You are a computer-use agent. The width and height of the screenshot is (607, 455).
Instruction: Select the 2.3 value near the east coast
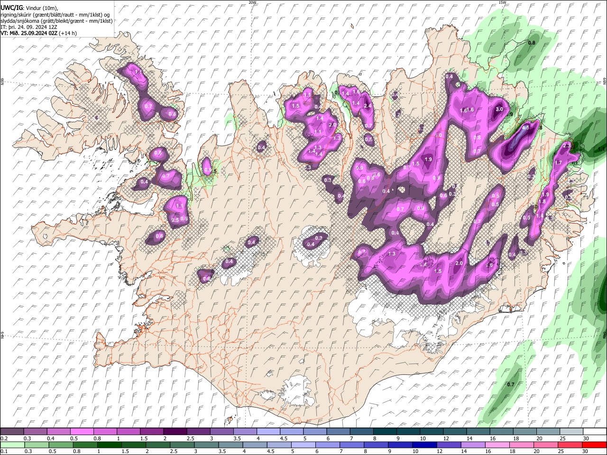click(566, 146)
